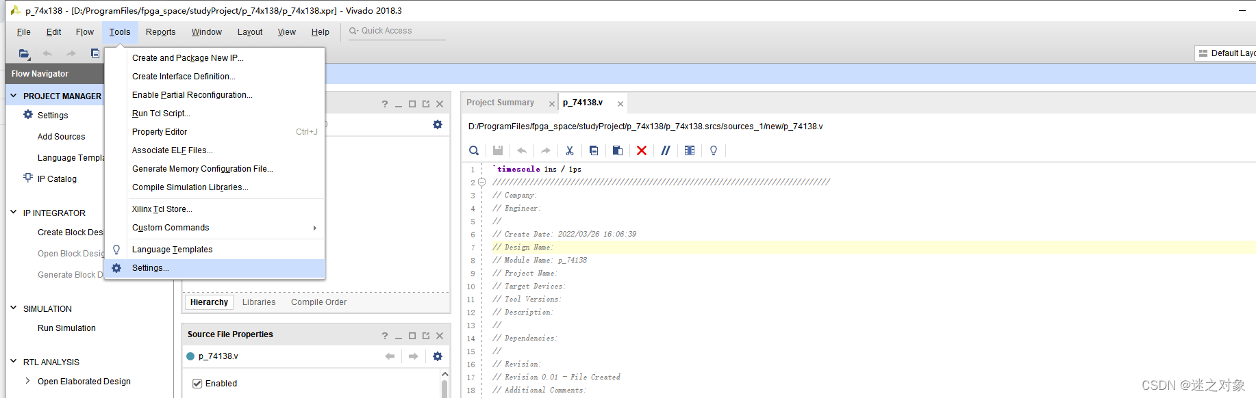Click the editor lightbulb language templates icon
The width and height of the screenshot is (1256, 398).
click(714, 150)
